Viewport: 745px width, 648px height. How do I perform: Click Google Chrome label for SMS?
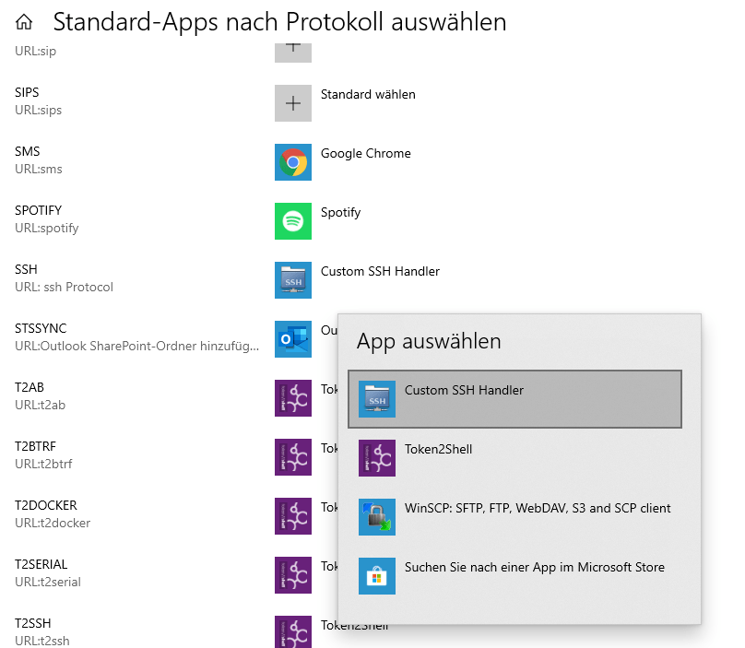[365, 153]
